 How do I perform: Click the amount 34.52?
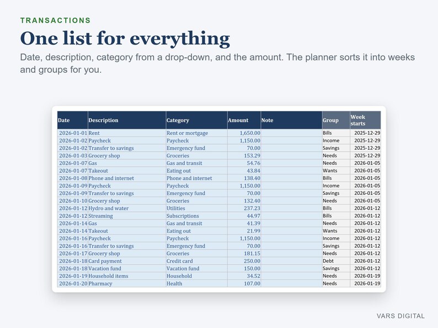click(244, 276)
